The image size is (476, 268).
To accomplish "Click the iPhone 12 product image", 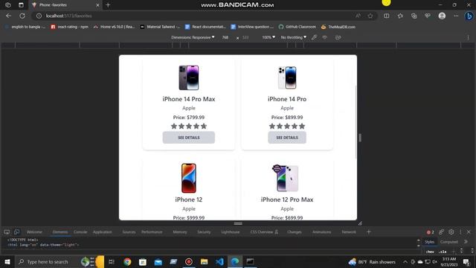I will pos(188,178).
